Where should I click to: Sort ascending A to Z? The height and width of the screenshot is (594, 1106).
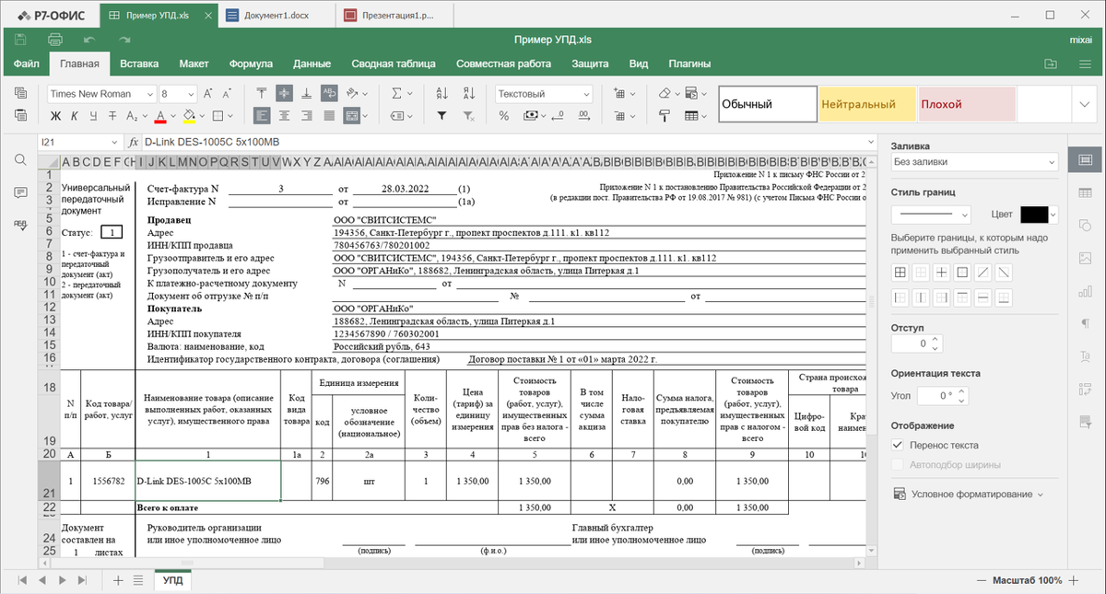[441, 94]
